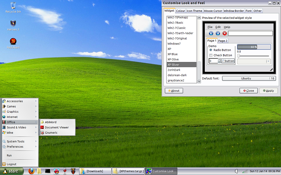Open the network signal tray icon
281x175 pixels.
coord(244,171)
